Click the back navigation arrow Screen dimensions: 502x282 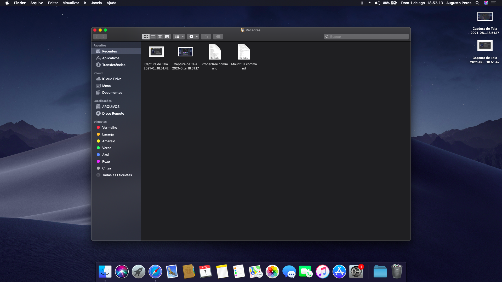coord(97,37)
